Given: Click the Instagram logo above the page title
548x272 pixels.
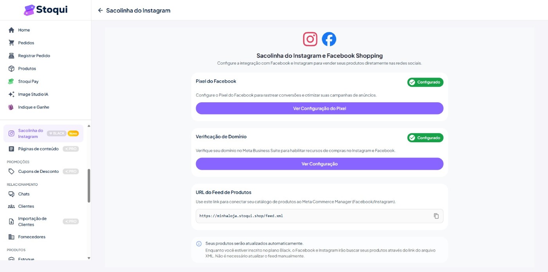Looking at the screenshot, I should 310,39.
